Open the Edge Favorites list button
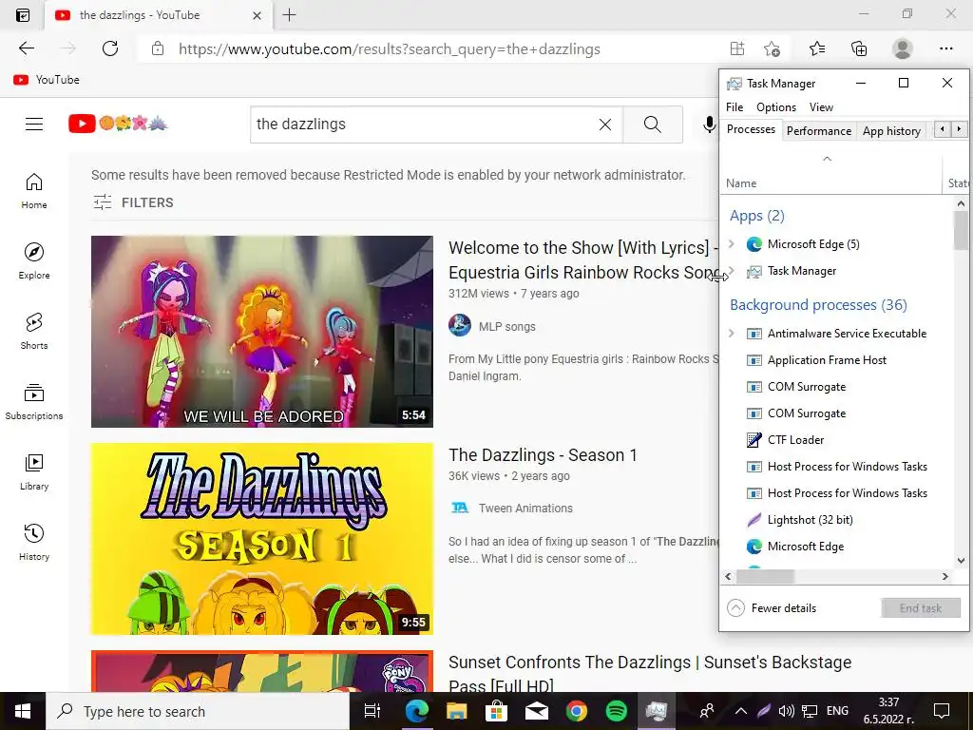973x730 pixels. point(816,48)
